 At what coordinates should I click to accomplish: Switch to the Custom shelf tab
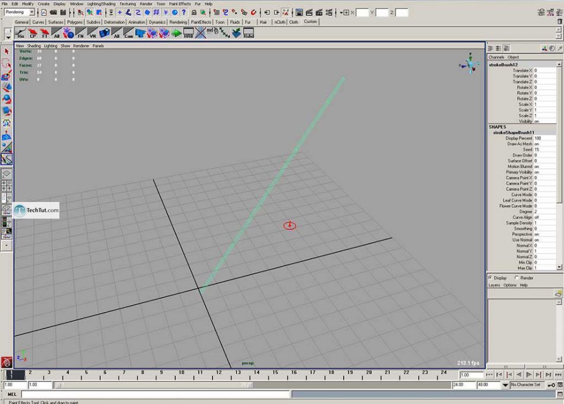tap(310, 21)
